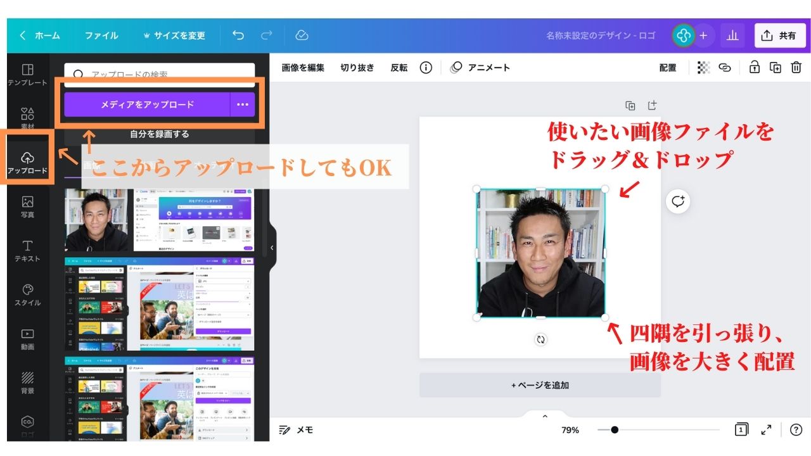
Task: Duplicate the element with copy icon
Action: click(775, 68)
